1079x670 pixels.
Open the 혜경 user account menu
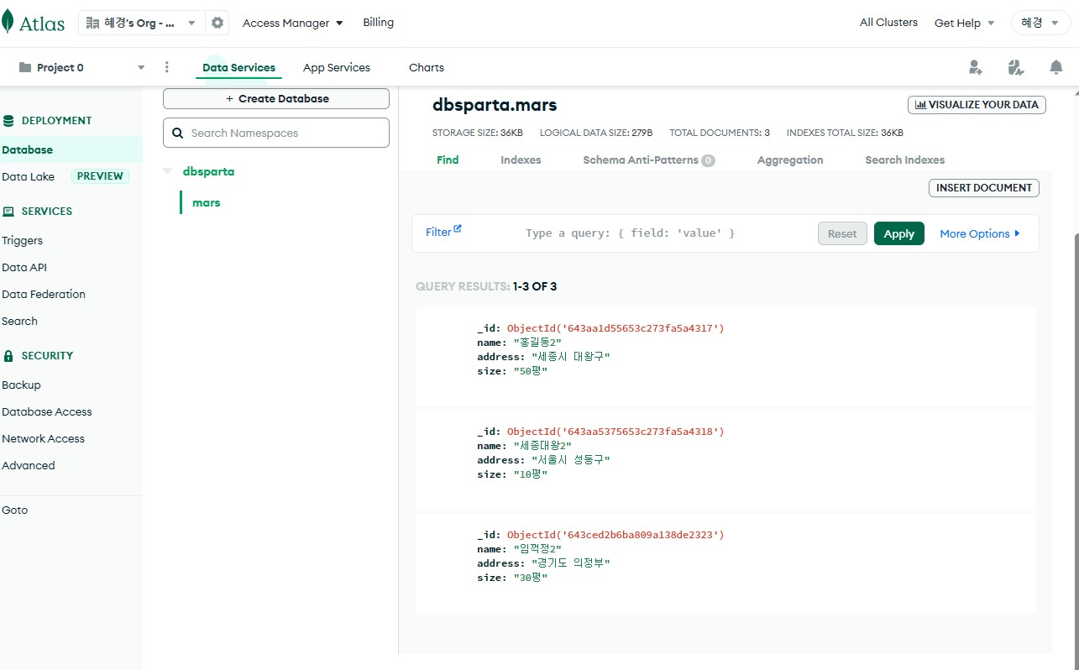point(1041,23)
